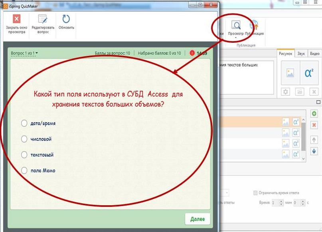Image resolution: width=322 pixels, height=232 pixels.
Task: Add image to fourth answer row
Action: pyautogui.click(x=286, y=154)
